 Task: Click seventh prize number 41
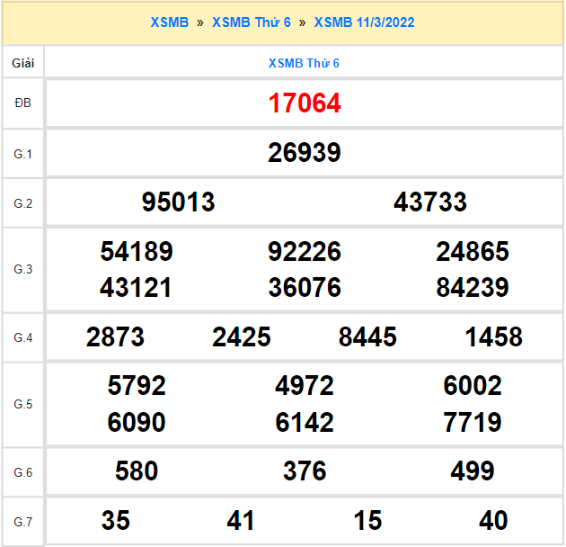tap(242, 521)
